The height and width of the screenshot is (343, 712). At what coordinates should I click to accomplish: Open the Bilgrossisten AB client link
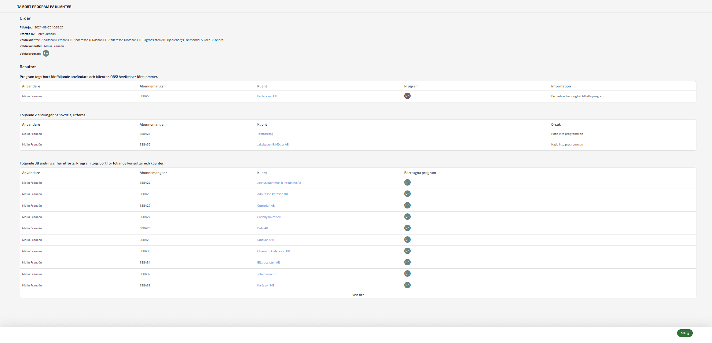[x=268, y=263]
